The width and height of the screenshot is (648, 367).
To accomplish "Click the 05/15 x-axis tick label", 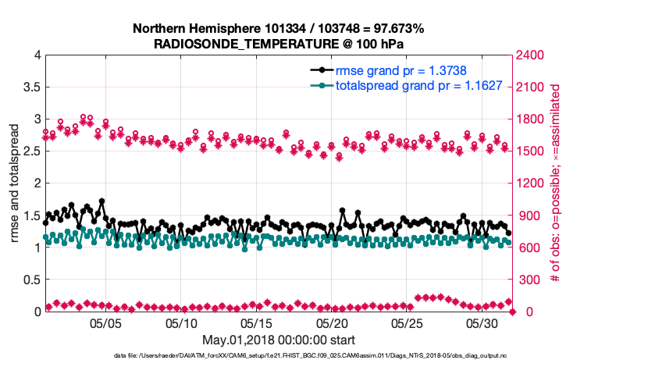I will (257, 323).
